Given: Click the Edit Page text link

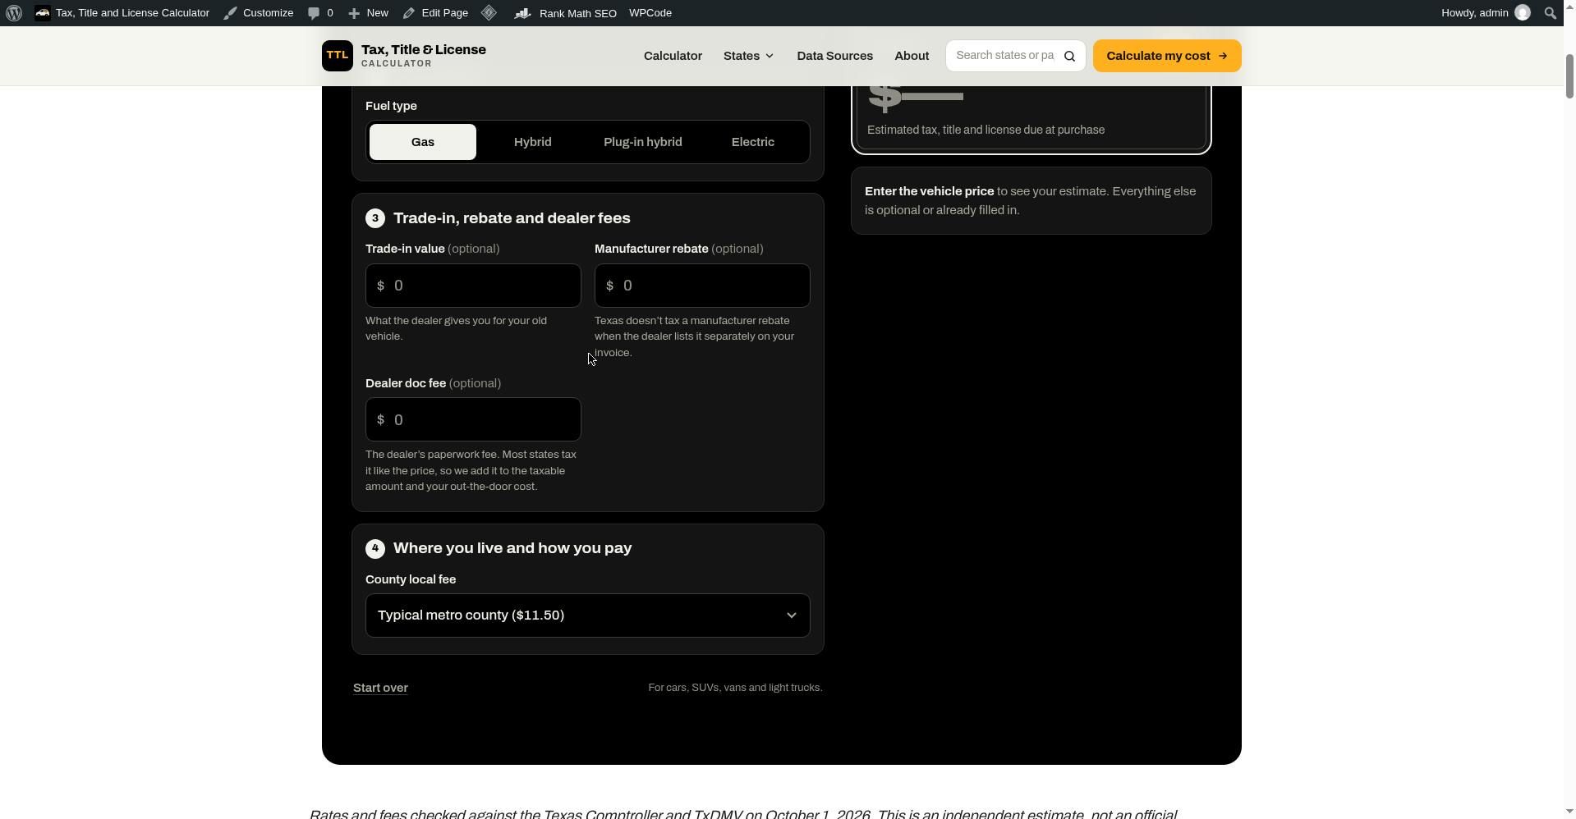Looking at the screenshot, I should 444,13.
